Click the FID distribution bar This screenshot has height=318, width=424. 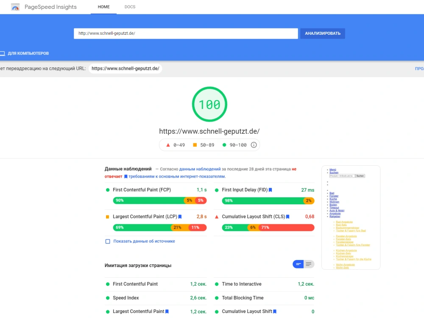click(268, 201)
